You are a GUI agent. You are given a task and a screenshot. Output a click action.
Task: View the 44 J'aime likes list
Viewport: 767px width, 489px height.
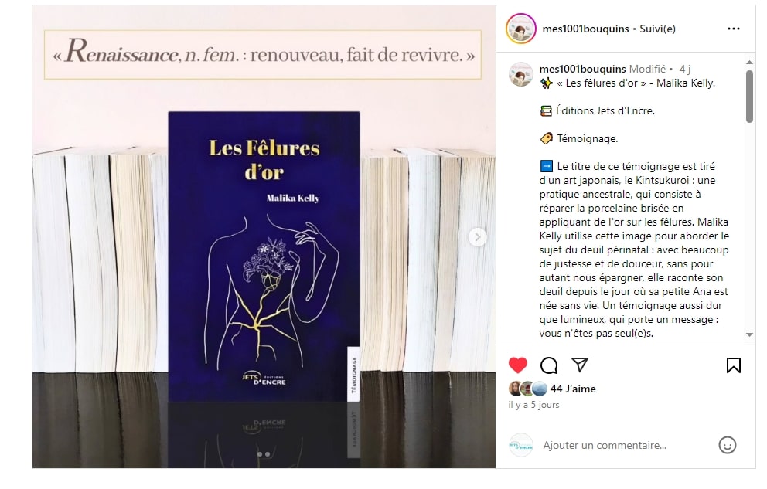pyautogui.click(x=573, y=389)
